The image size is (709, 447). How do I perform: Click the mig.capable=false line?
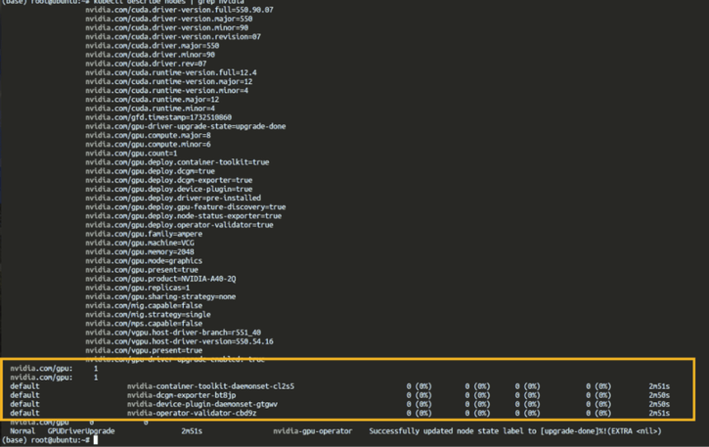pyautogui.click(x=144, y=306)
